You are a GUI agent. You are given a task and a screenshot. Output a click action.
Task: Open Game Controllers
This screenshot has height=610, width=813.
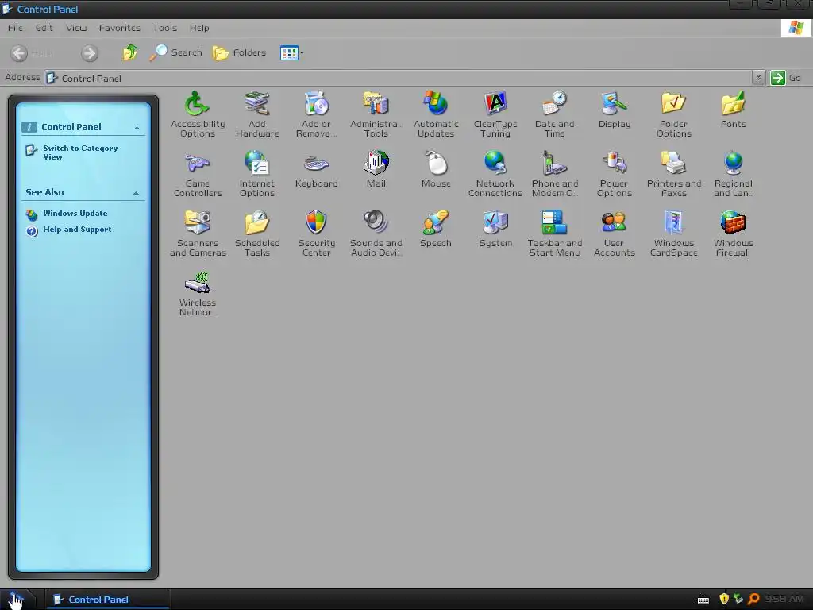pos(198,174)
